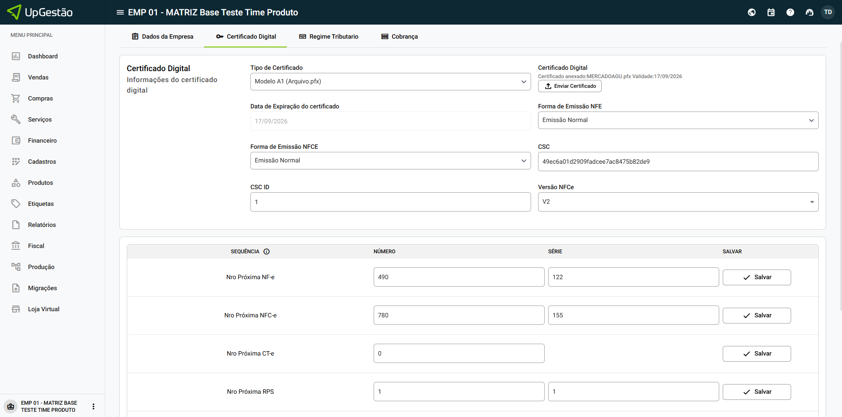Open the globe icon in header

click(x=752, y=12)
